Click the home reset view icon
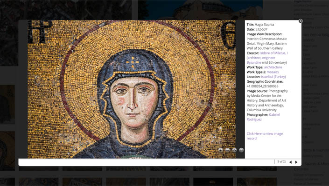 [234, 150]
